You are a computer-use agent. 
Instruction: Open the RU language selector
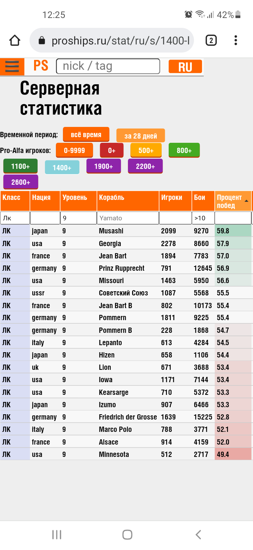[185, 67]
